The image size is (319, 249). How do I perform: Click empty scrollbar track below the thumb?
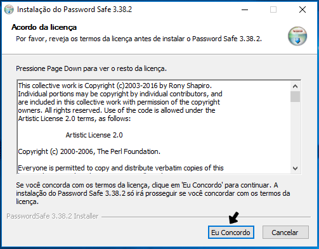point(295,132)
